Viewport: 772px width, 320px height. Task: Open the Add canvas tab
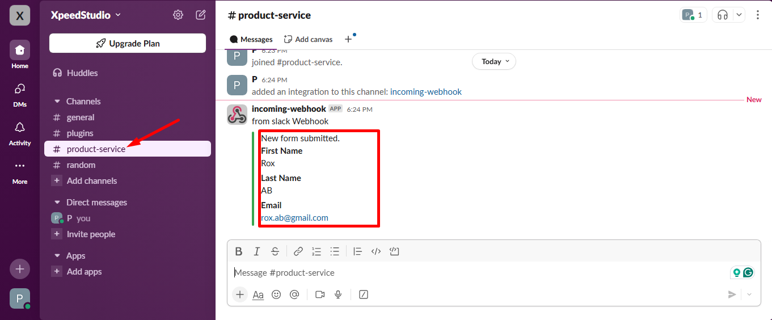308,39
